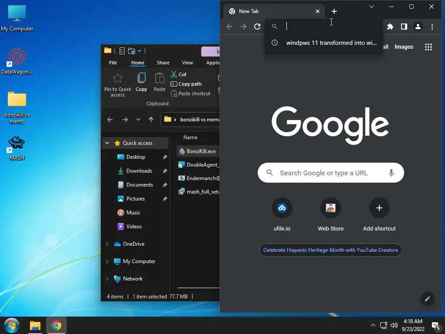
Task: Customize Chrome page with pencil icon
Action: click(x=428, y=298)
